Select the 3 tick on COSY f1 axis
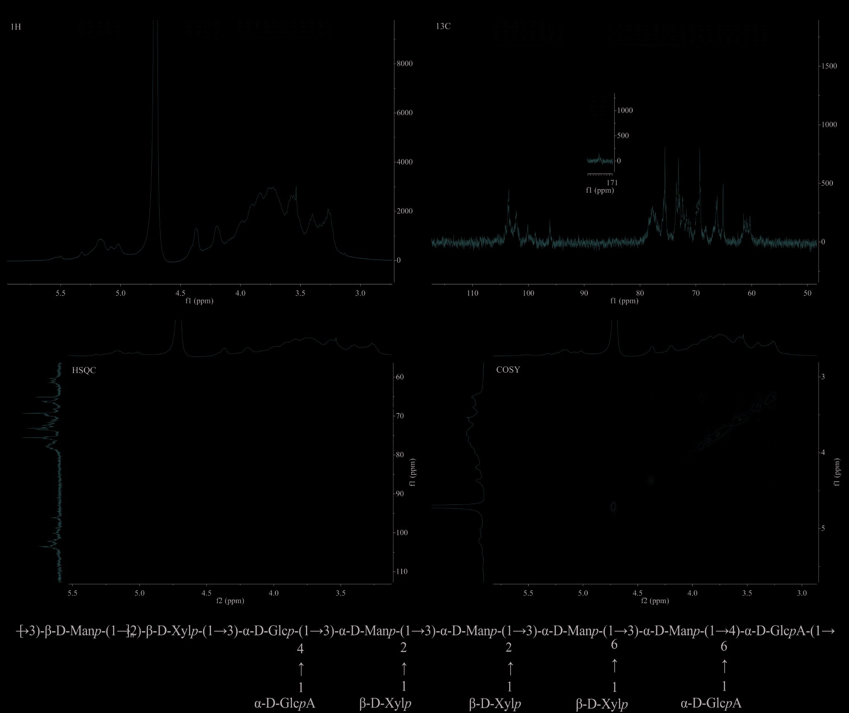Screen dimensions: 849x713 point(823,377)
